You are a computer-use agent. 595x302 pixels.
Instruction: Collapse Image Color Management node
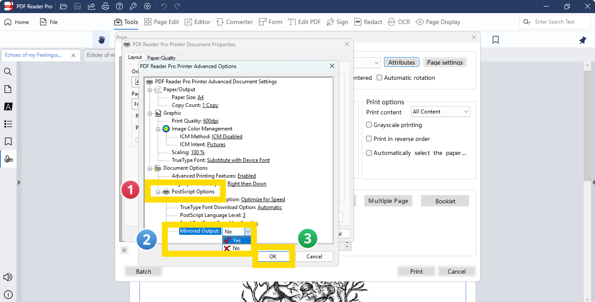158,129
